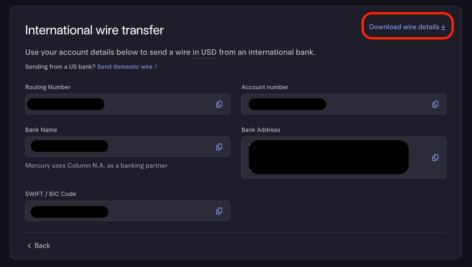
Task: Click the SWIFT / BIC Code field
Action: pos(158,211)
